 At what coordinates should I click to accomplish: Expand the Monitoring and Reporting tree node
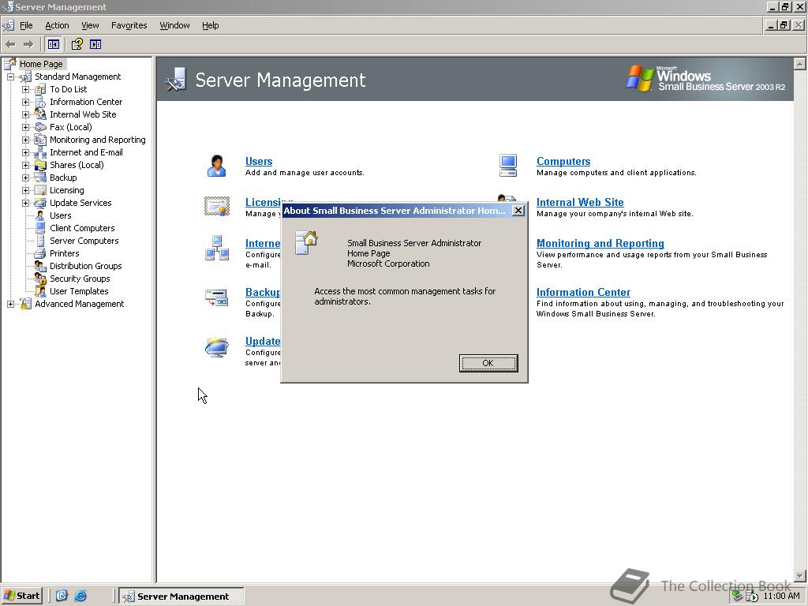pos(25,140)
